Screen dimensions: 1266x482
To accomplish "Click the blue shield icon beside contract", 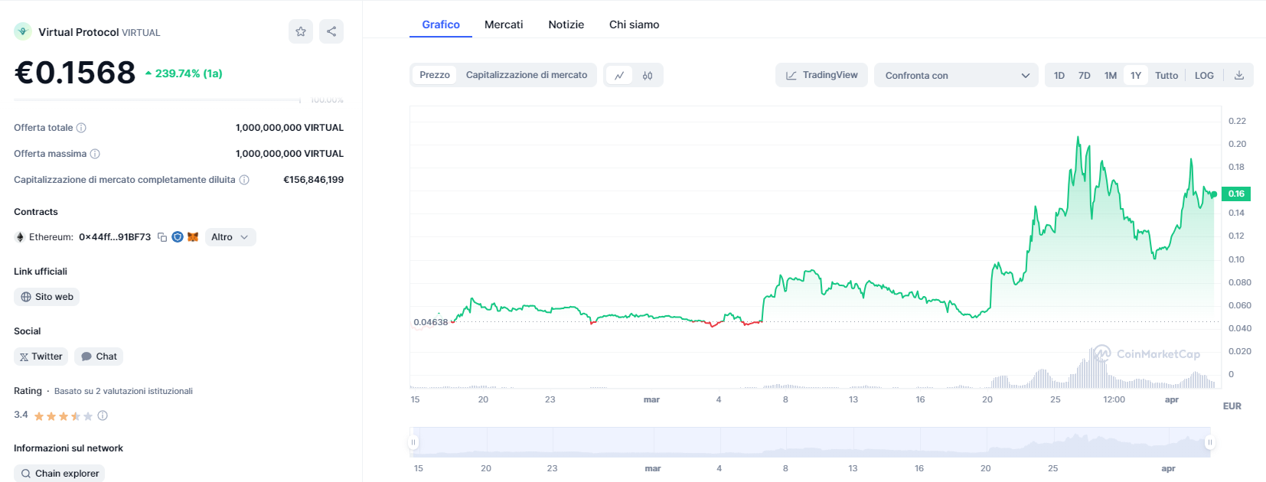I will 178,237.
